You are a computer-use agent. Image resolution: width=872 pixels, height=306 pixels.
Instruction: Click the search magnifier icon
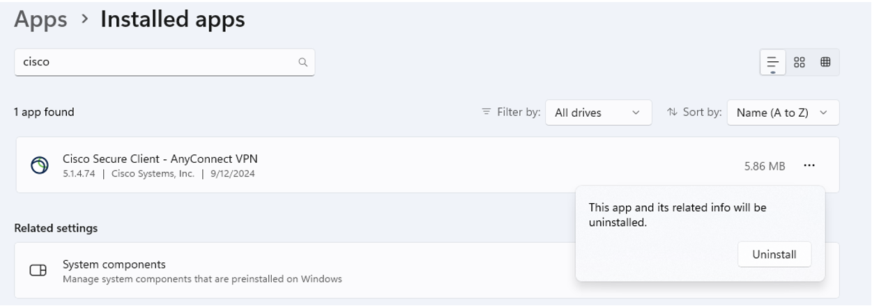(303, 62)
